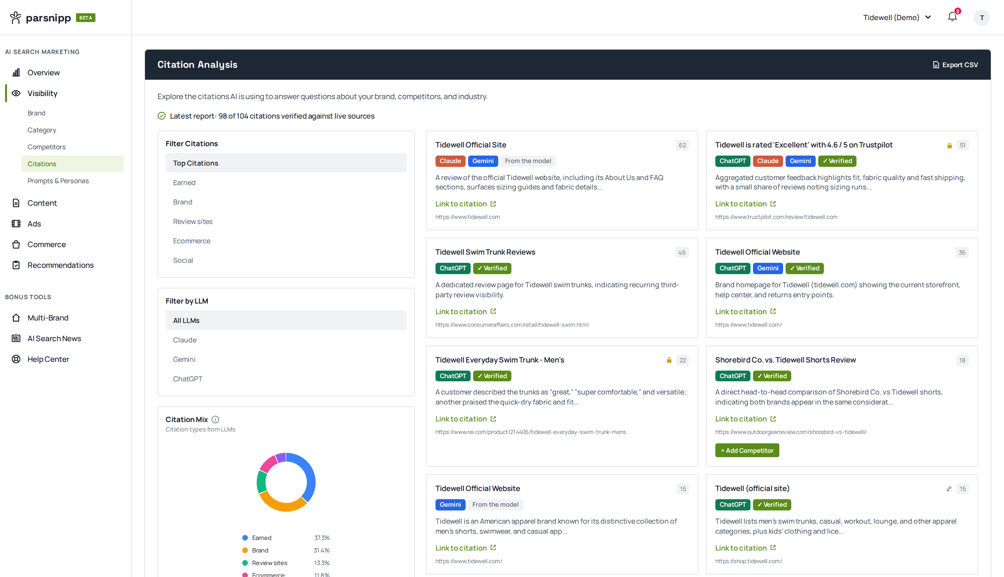Click the BETA badge next to parsnipp
The width and height of the screenshot is (1004, 577).
(85, 18)
